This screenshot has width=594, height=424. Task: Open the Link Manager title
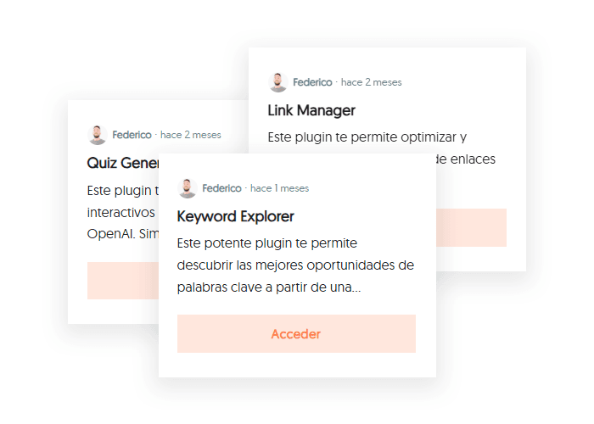pos(311,110)
